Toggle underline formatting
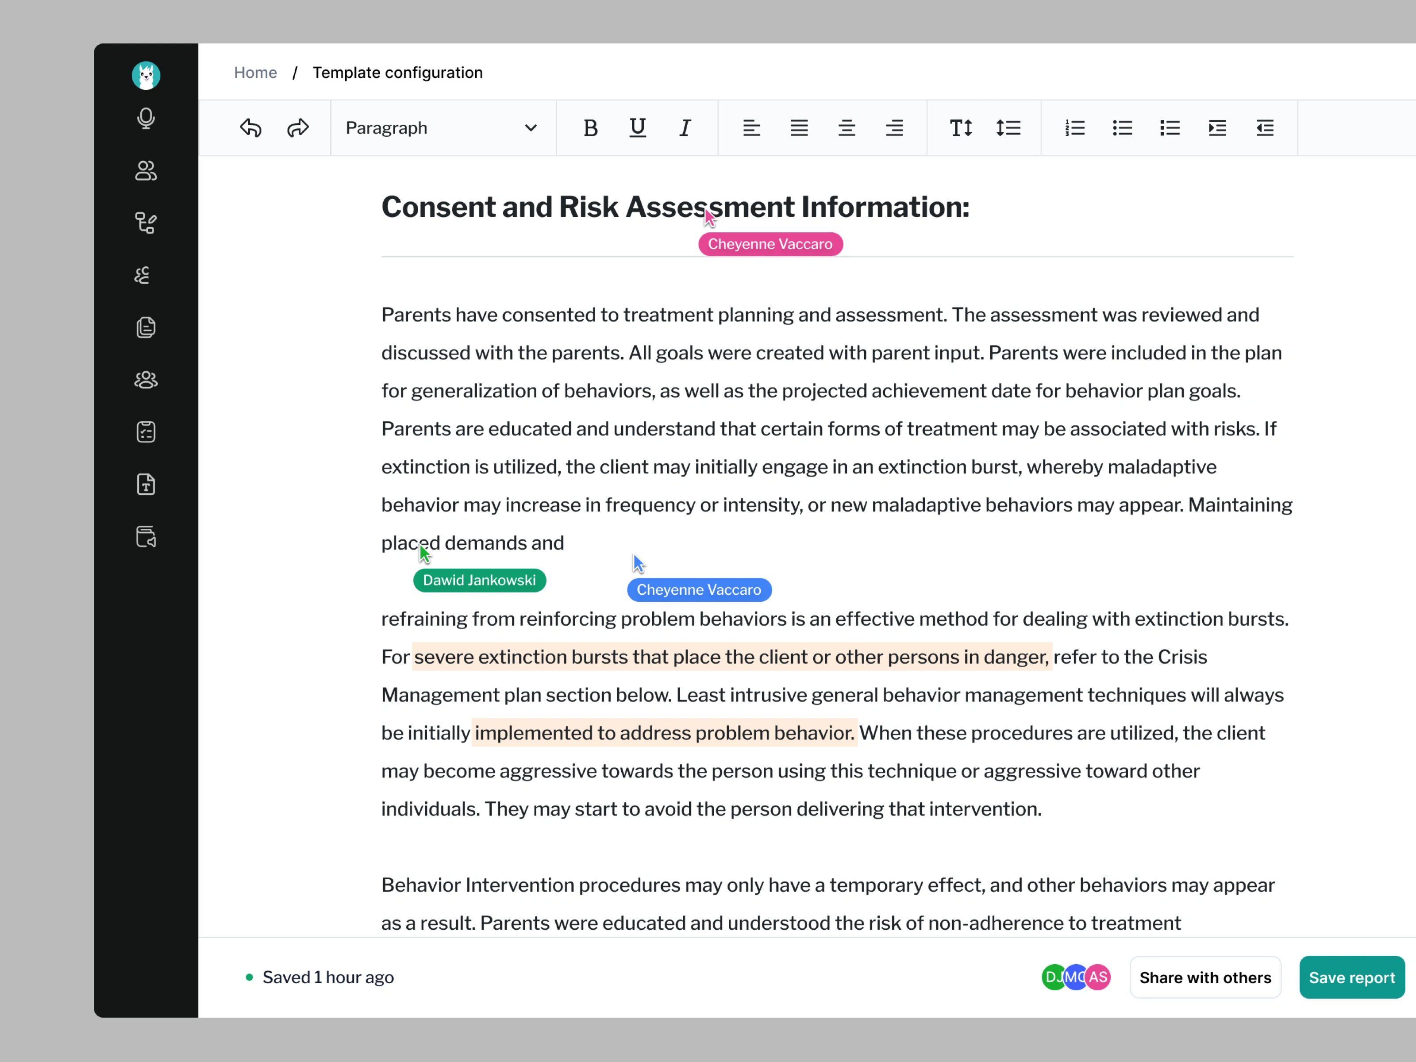Viewport: 1416px width, 1062px height. tap(638, 128)
